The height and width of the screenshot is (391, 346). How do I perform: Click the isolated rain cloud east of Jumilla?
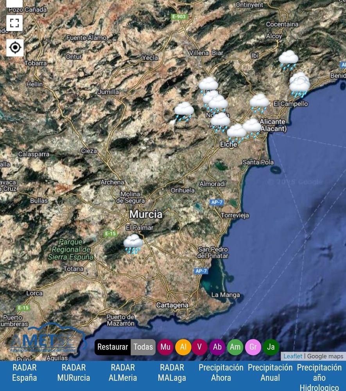point(184,111)
